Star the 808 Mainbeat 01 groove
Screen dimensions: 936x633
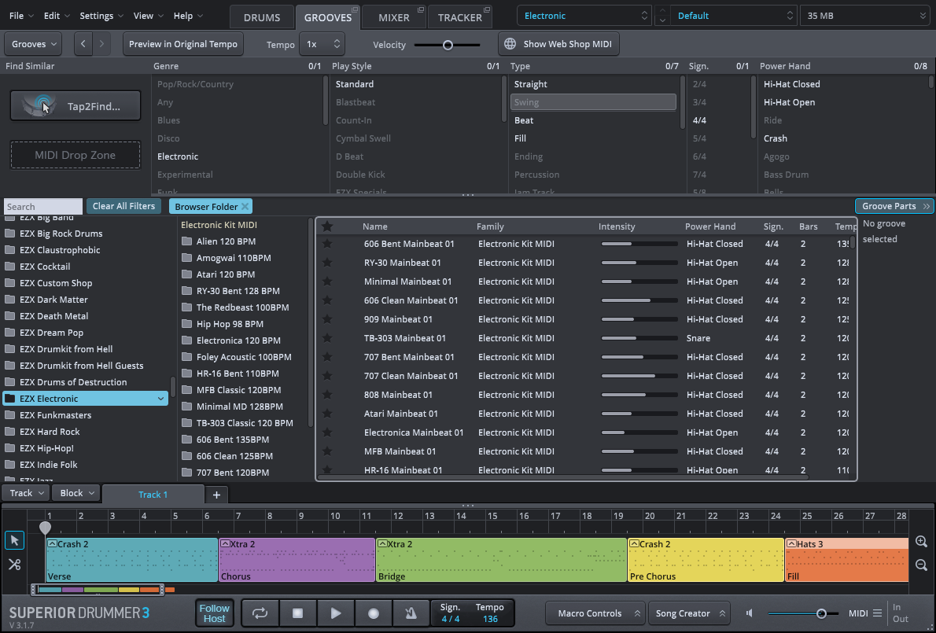tap(327, 395)
